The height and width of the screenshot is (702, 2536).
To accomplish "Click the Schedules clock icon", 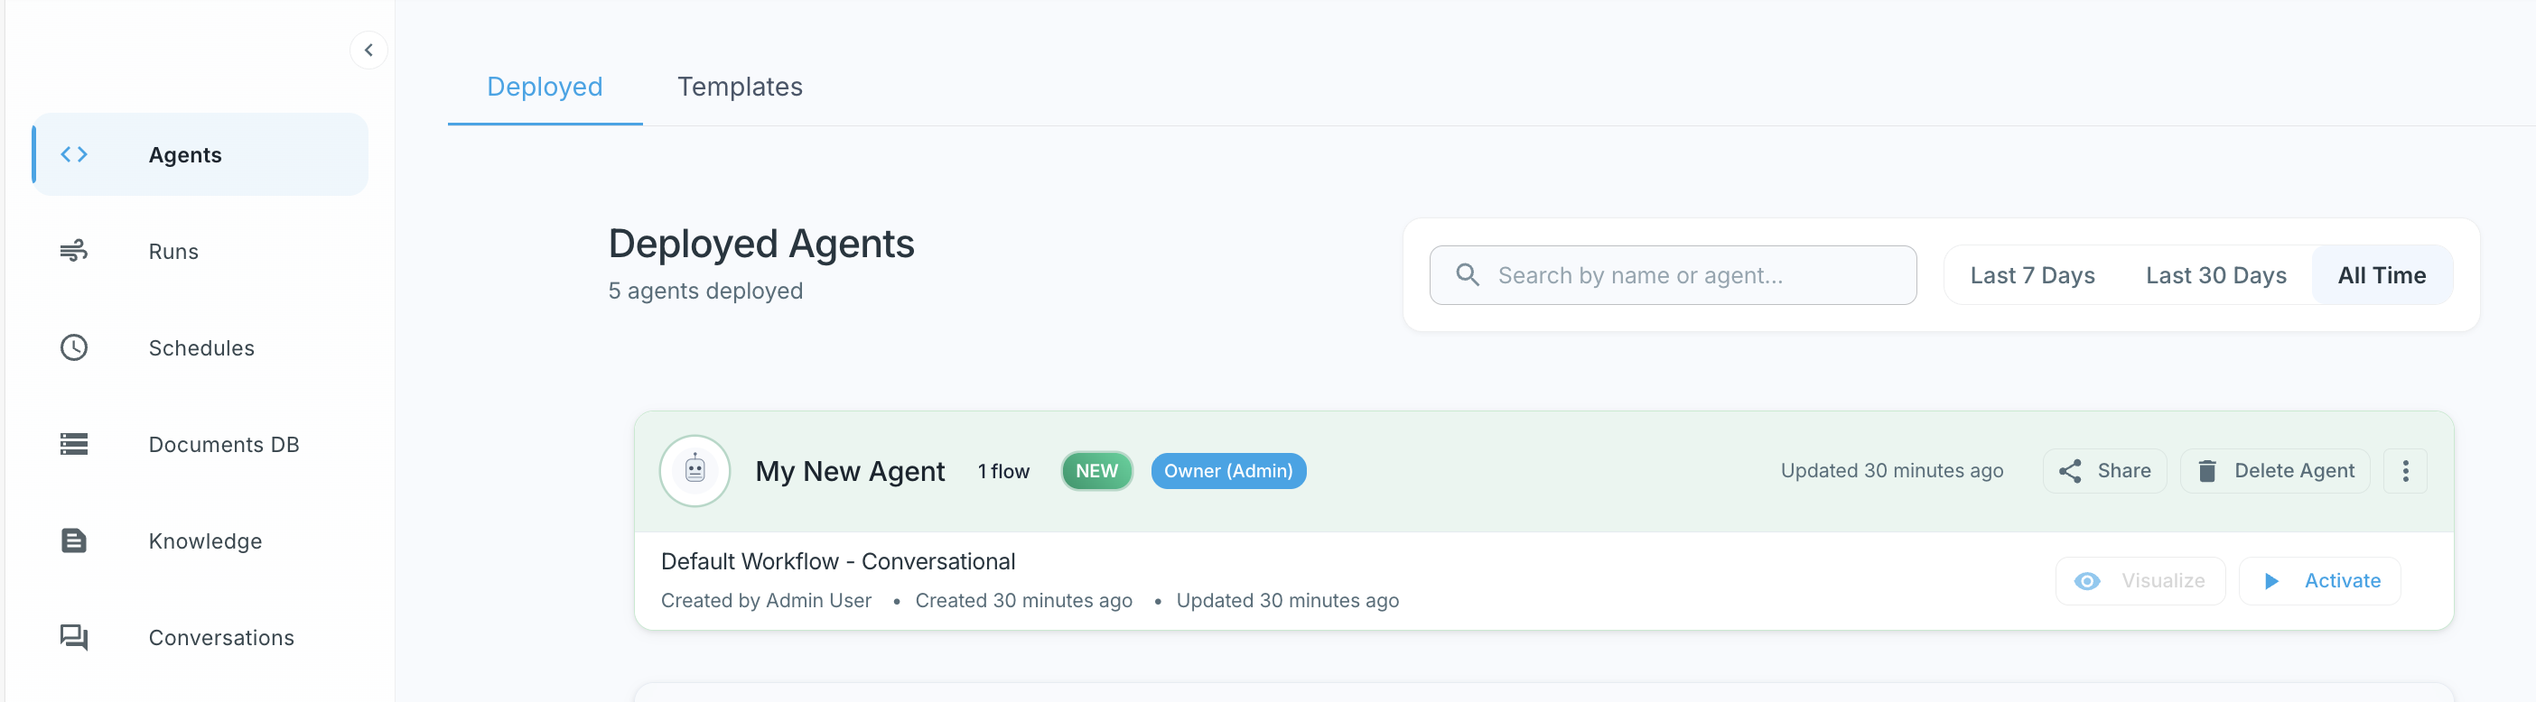I will click(74, 348).
